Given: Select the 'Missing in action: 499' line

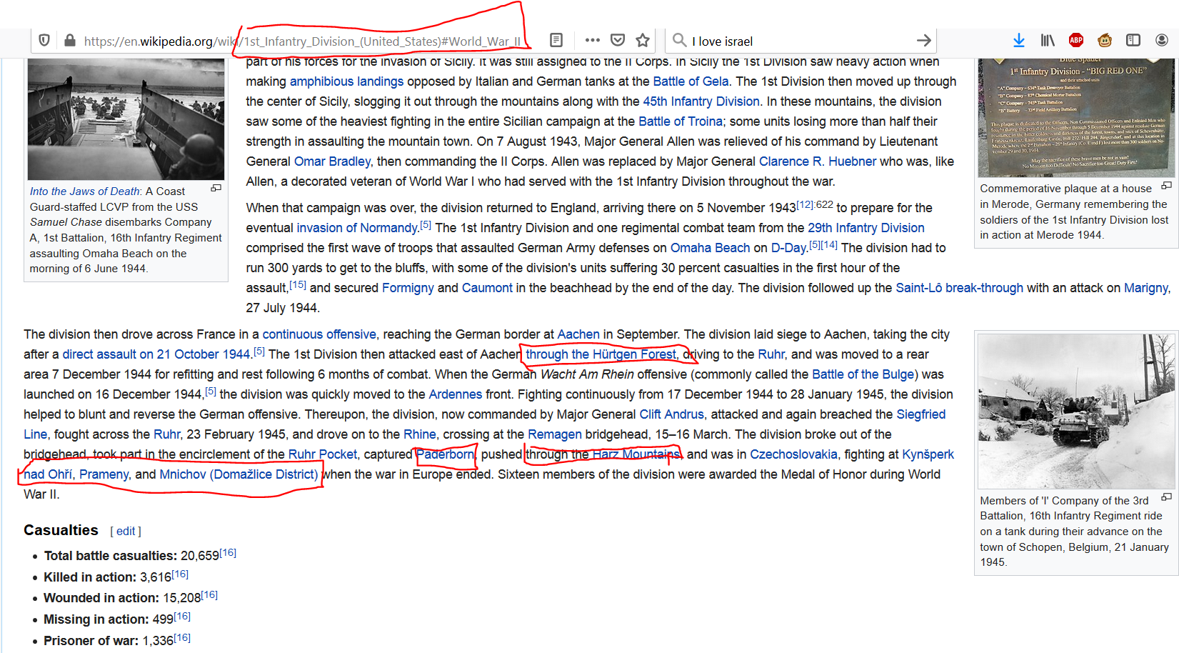Looking at the screenshot, I should [116, 619].
